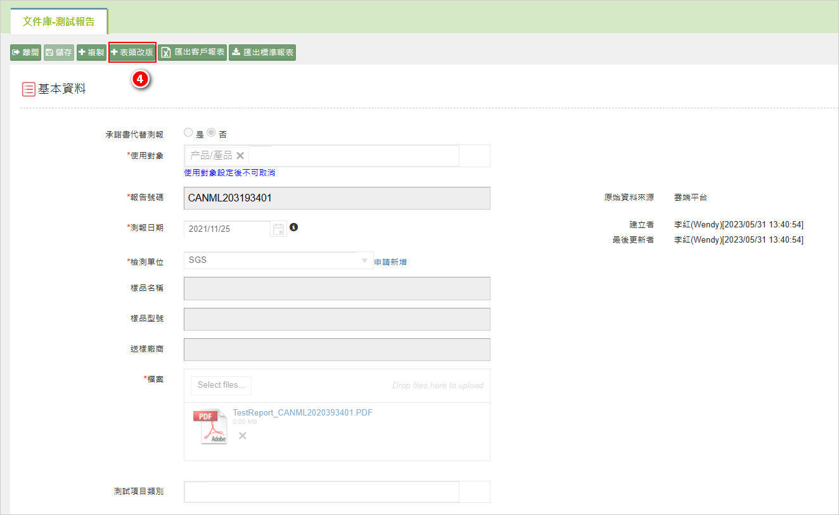Click the 申請新增 link
Screen dimensions: 839x515
390,262
